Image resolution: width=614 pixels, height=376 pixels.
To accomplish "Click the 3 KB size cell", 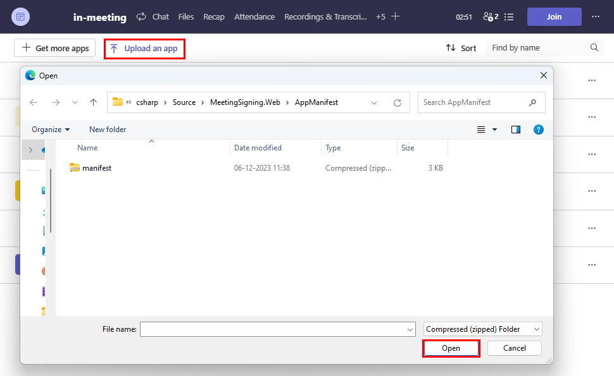I will 435,168.
